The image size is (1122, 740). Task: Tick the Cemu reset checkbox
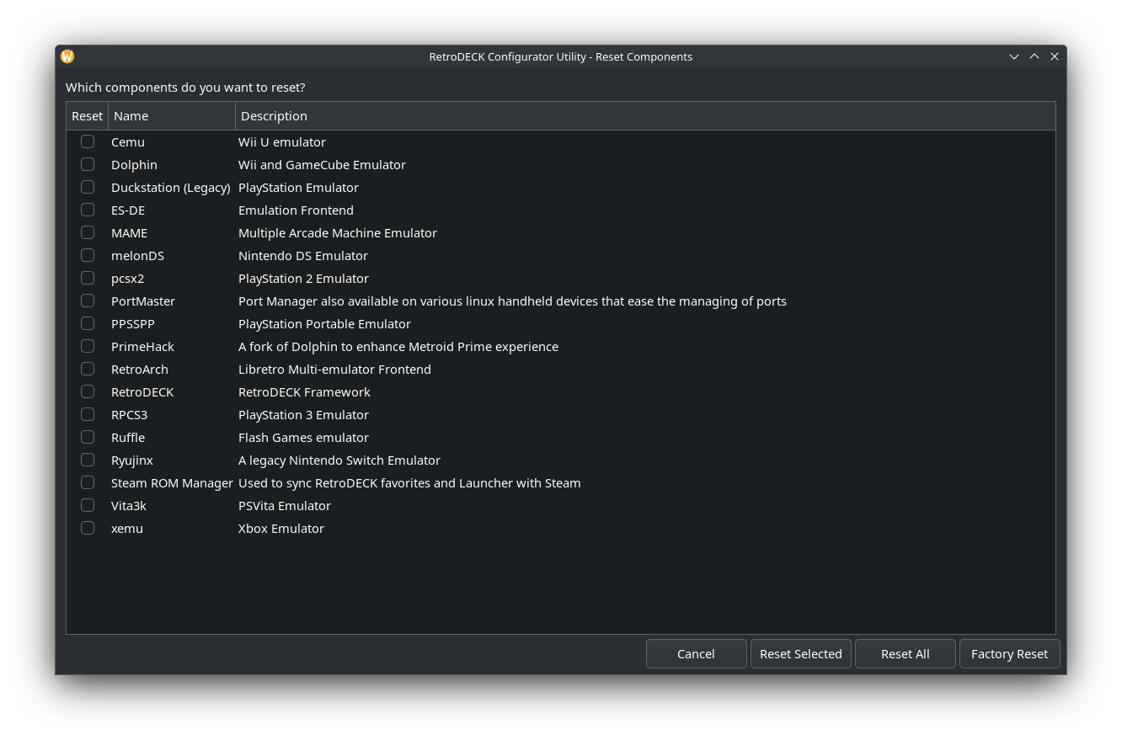[x=88, y=141]
